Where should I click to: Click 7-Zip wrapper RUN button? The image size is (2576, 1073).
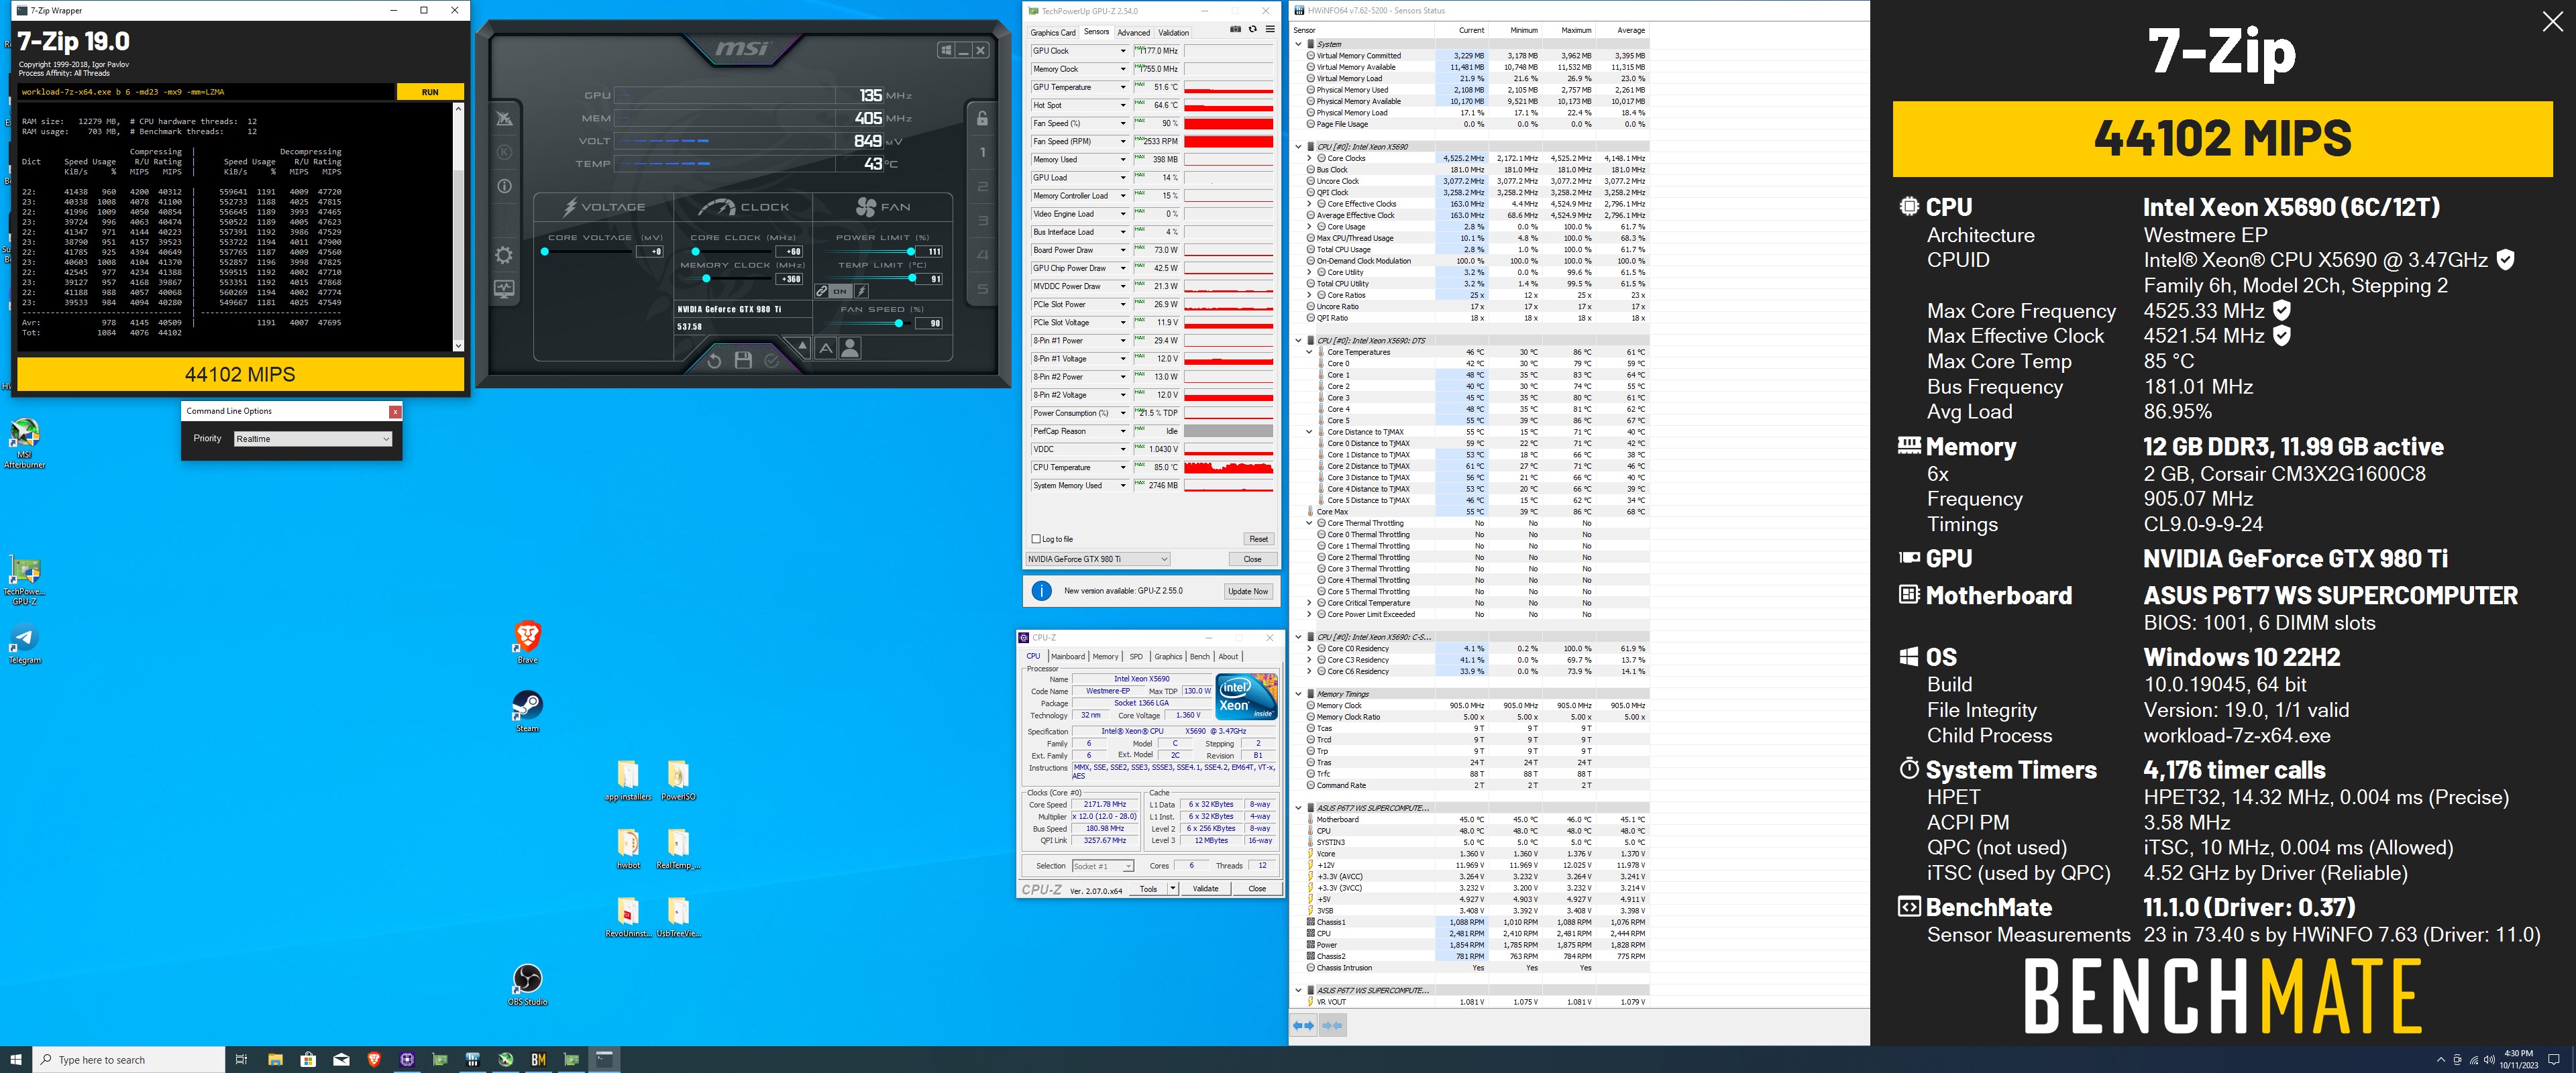(x=430, y=92)
